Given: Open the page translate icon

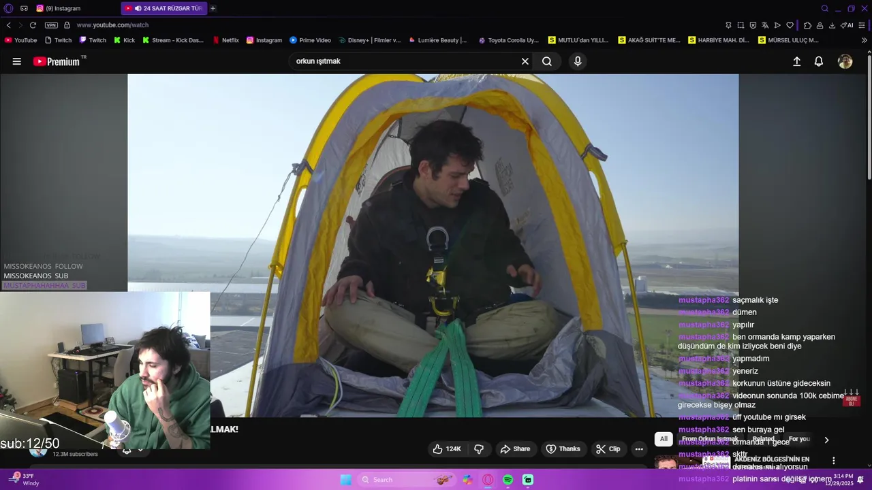Looking at the screenshot, I should 765,25.
